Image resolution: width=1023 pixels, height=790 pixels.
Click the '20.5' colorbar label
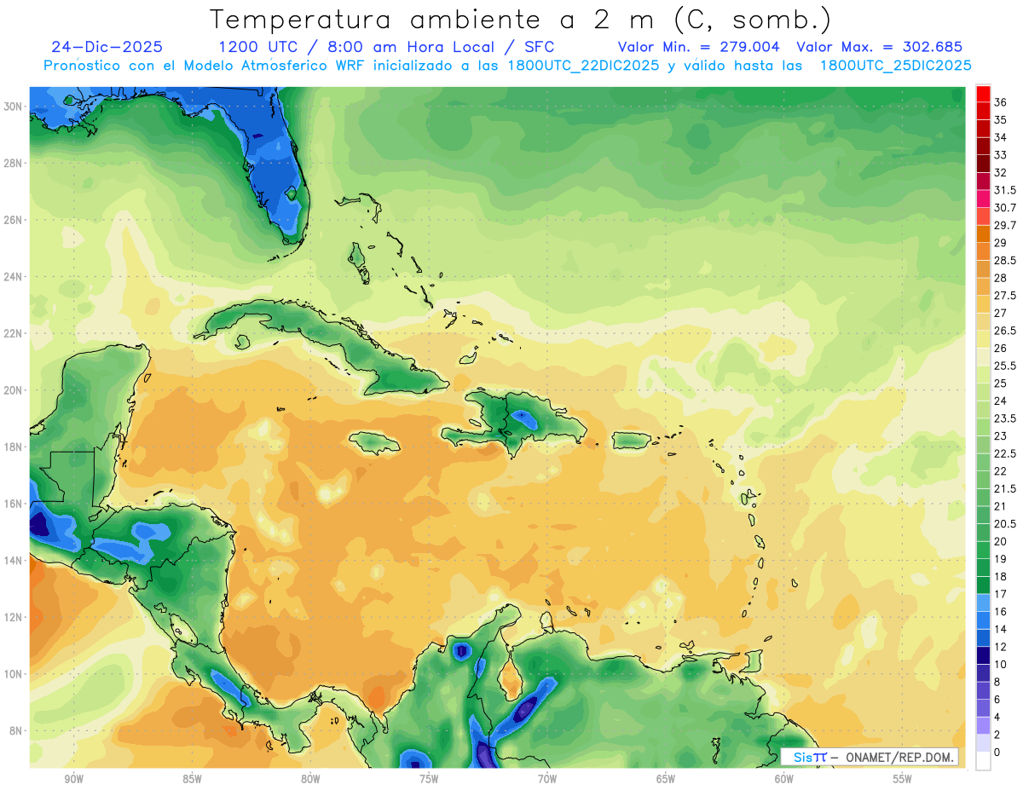(1005, 523)
